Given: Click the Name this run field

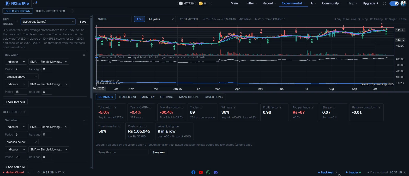Looking at the screenshot, I should click(122, 152).
